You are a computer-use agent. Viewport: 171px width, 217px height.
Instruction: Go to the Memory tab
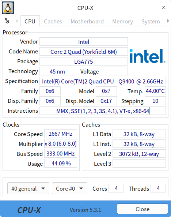click(122, 22)
